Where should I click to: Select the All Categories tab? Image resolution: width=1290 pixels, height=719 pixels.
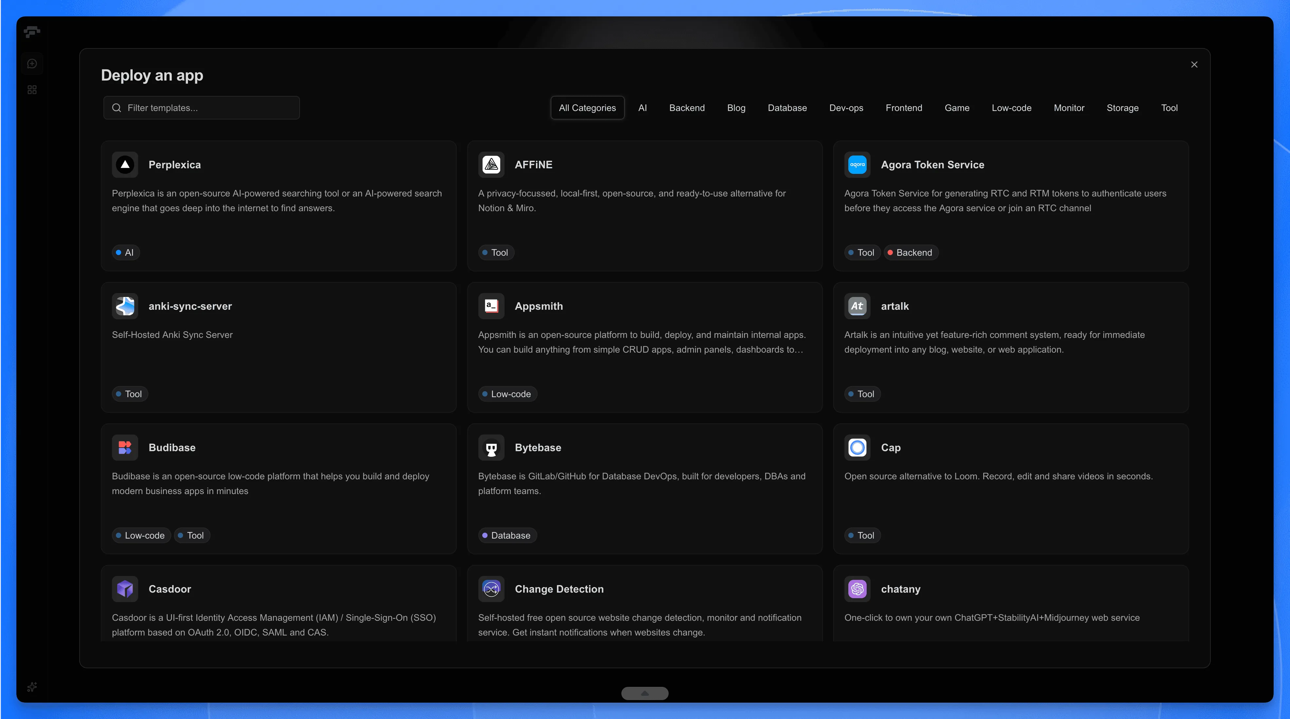coord(587,108)
